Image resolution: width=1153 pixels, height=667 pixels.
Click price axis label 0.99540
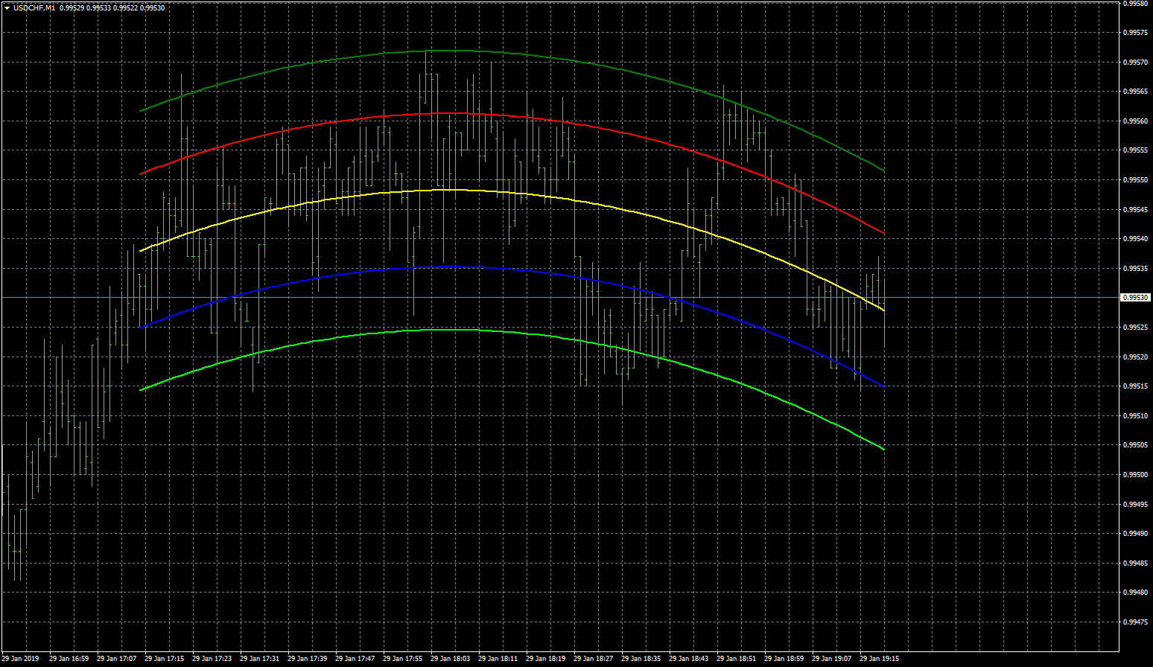click(1135, 239)
